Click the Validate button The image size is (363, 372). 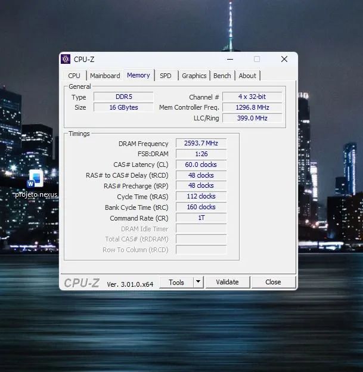coord(227,282)
